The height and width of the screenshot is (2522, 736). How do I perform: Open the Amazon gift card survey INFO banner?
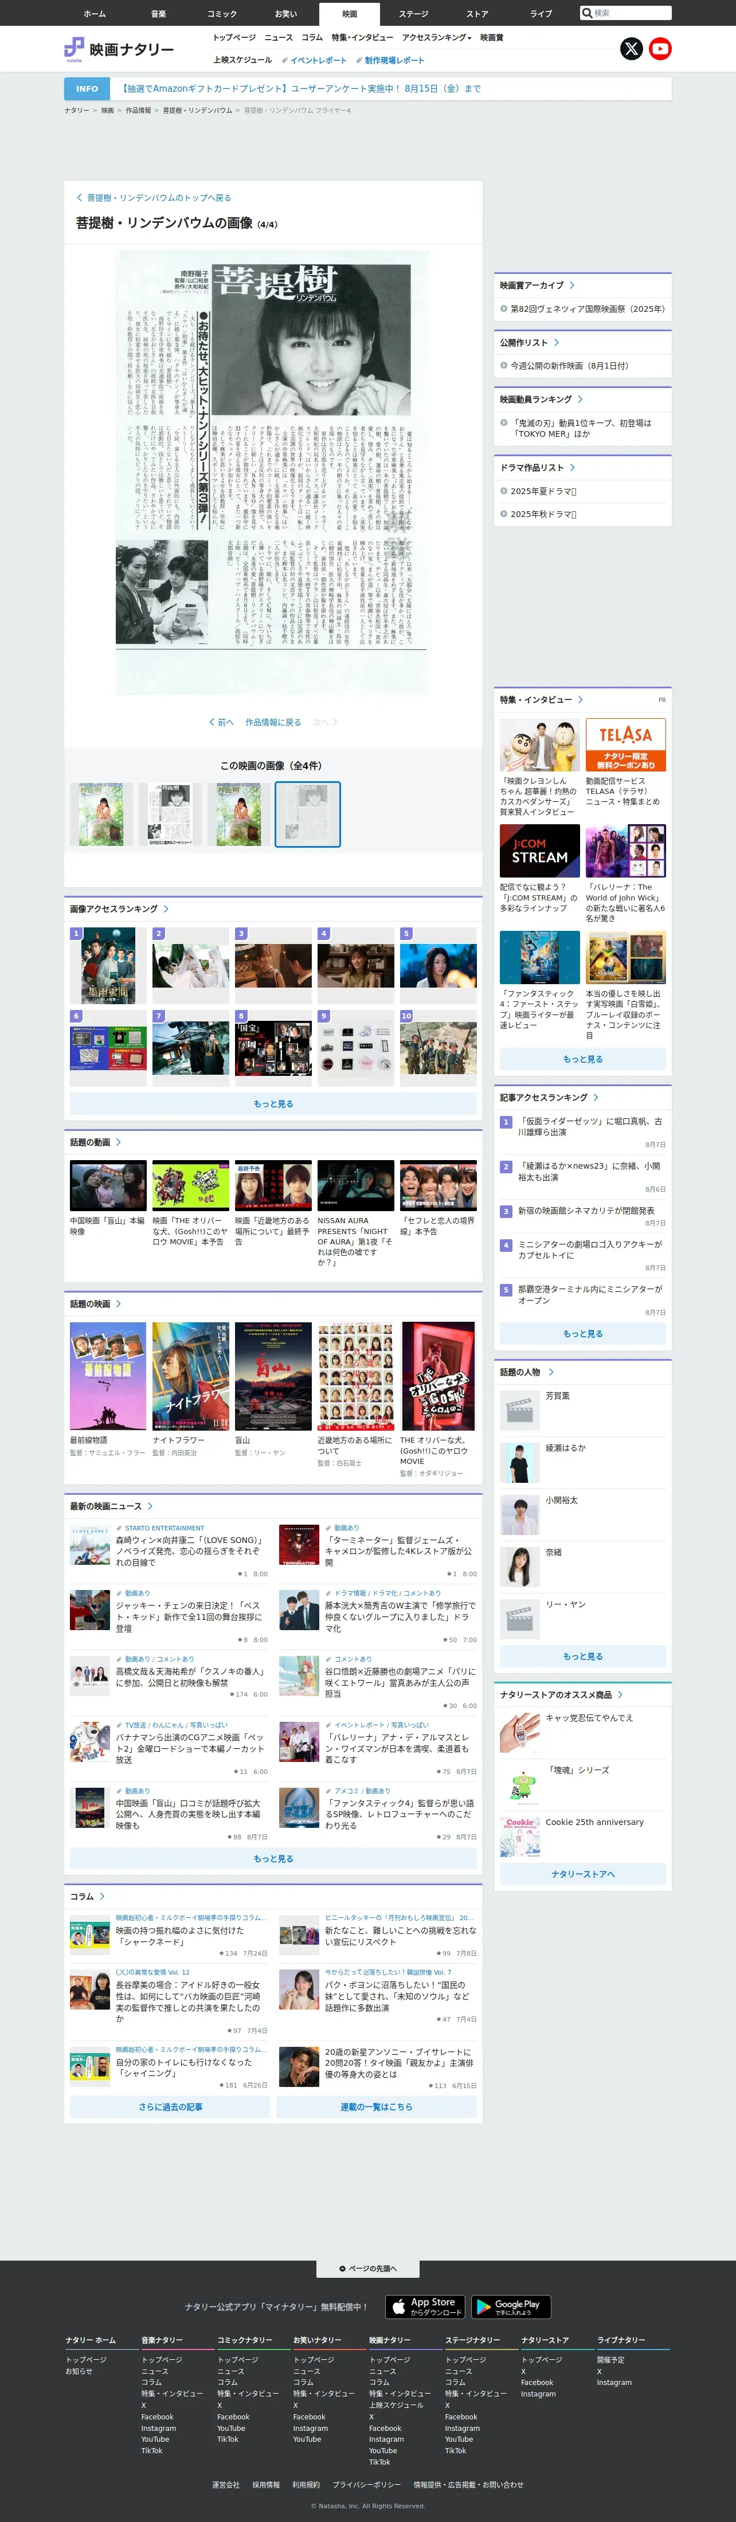tap(368, 88)
